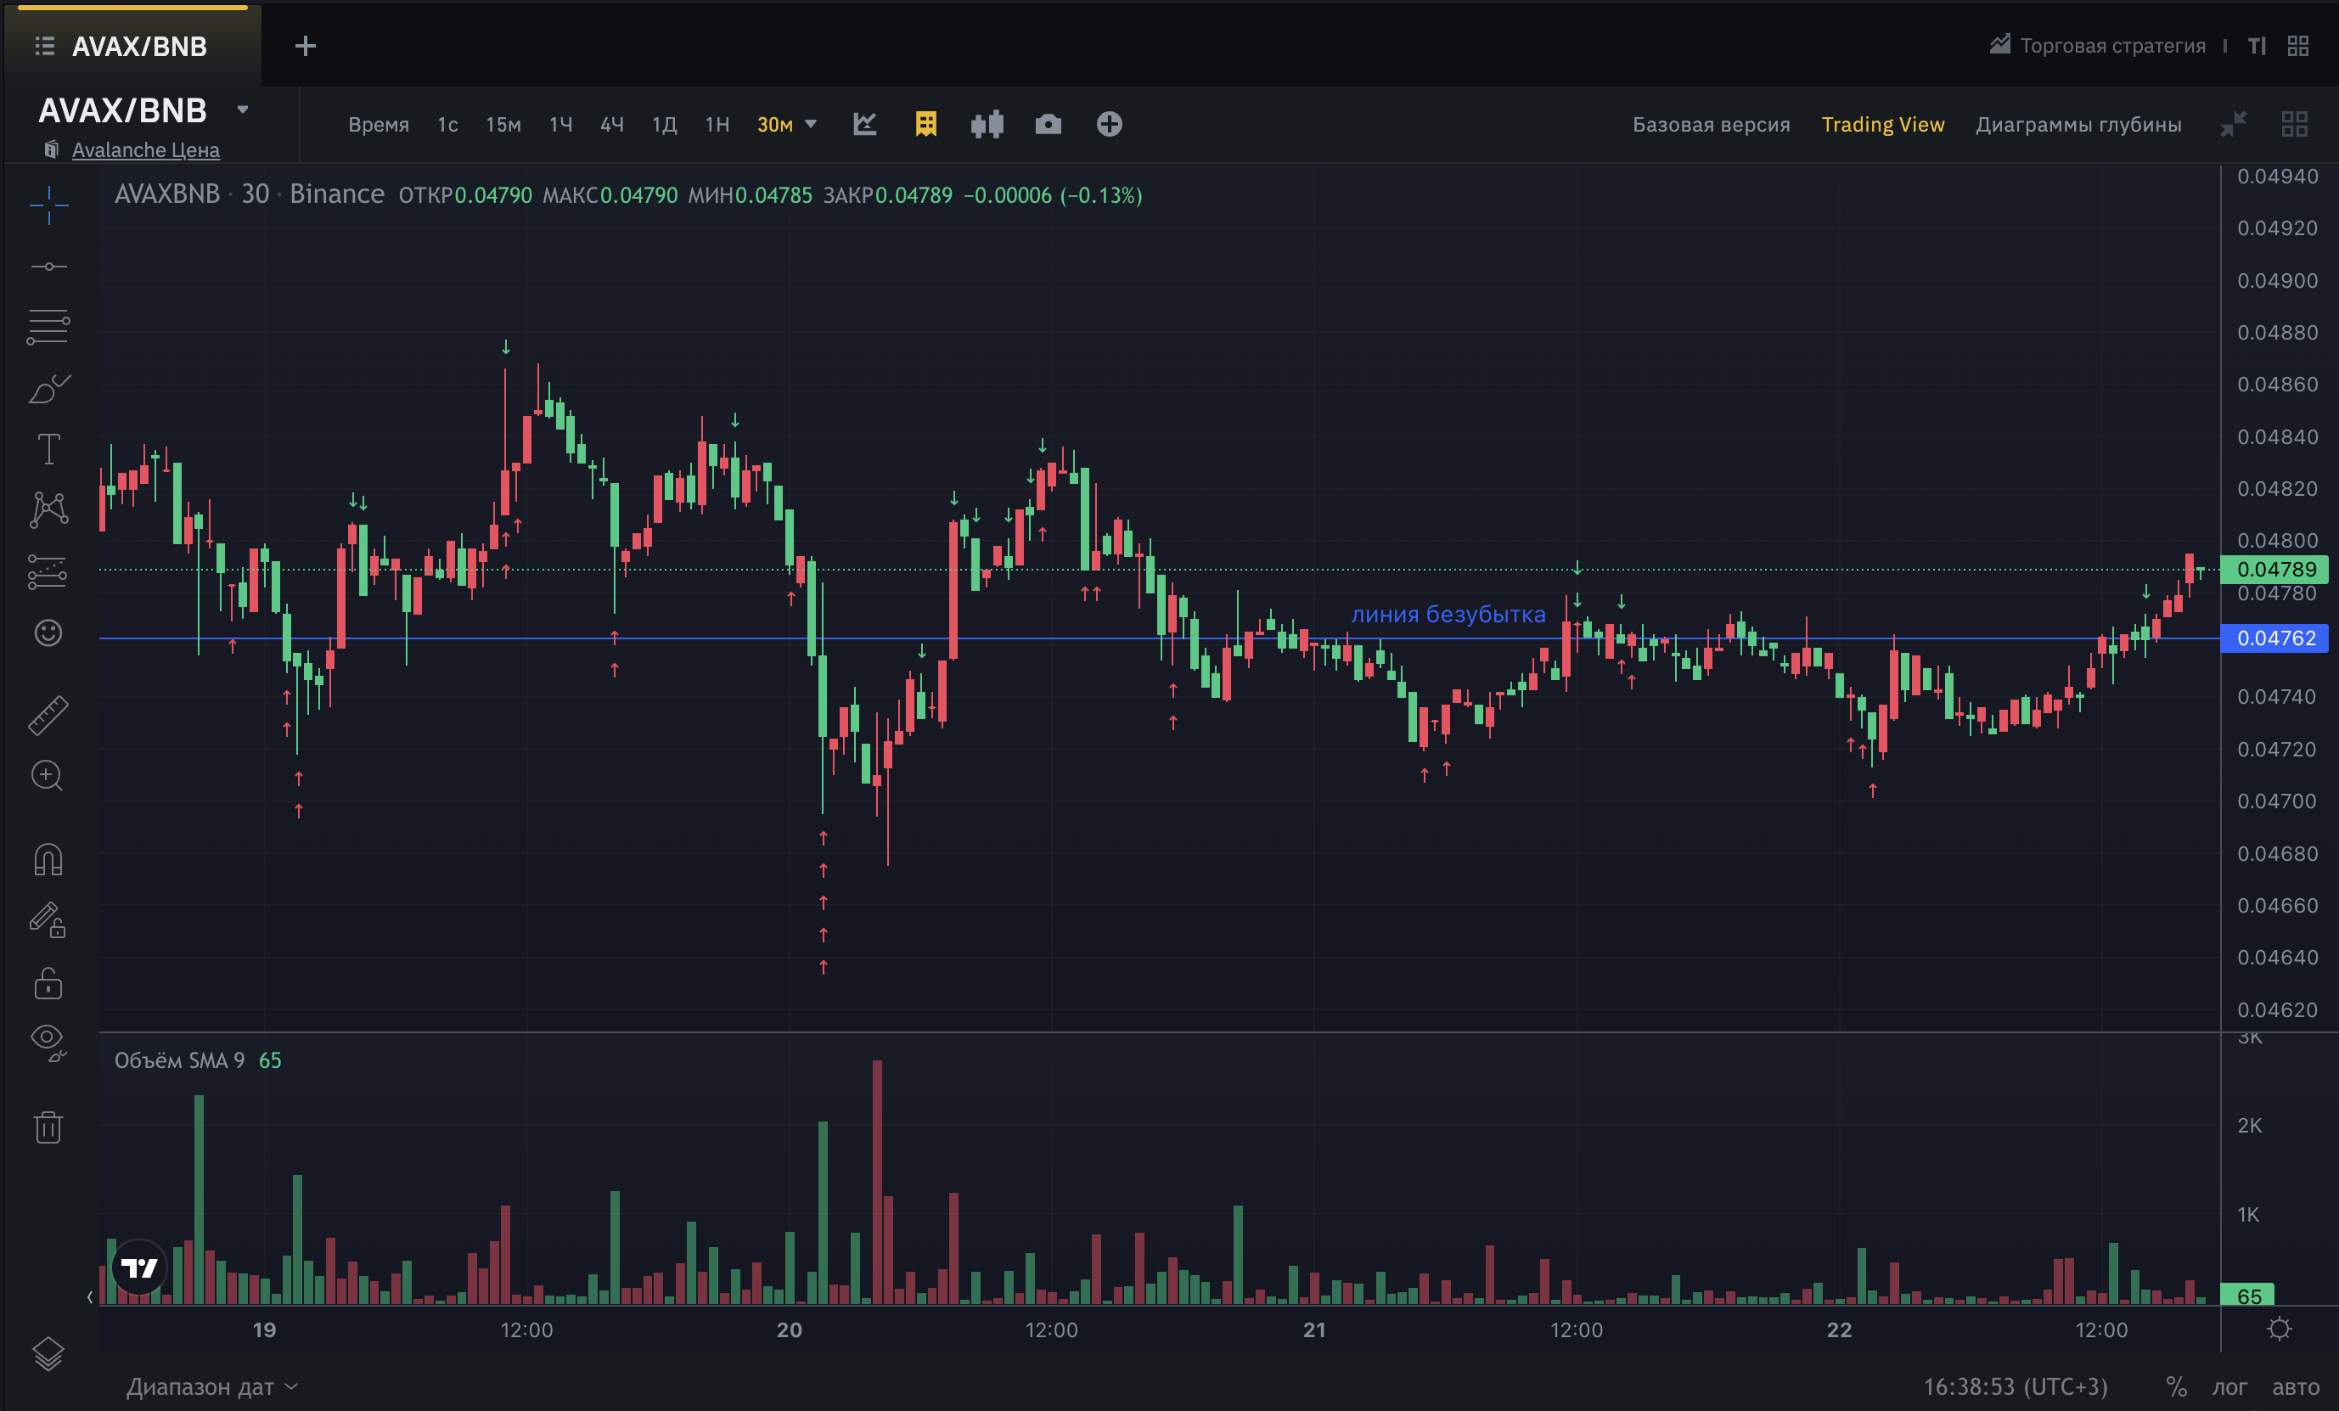
Task: Toggle lock on all drawing tools
Action: coord(48,984)
